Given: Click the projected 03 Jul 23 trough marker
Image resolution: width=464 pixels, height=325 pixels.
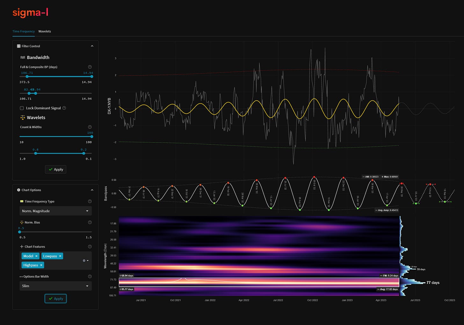Looking at the screenshot, I should click(416, 203).
